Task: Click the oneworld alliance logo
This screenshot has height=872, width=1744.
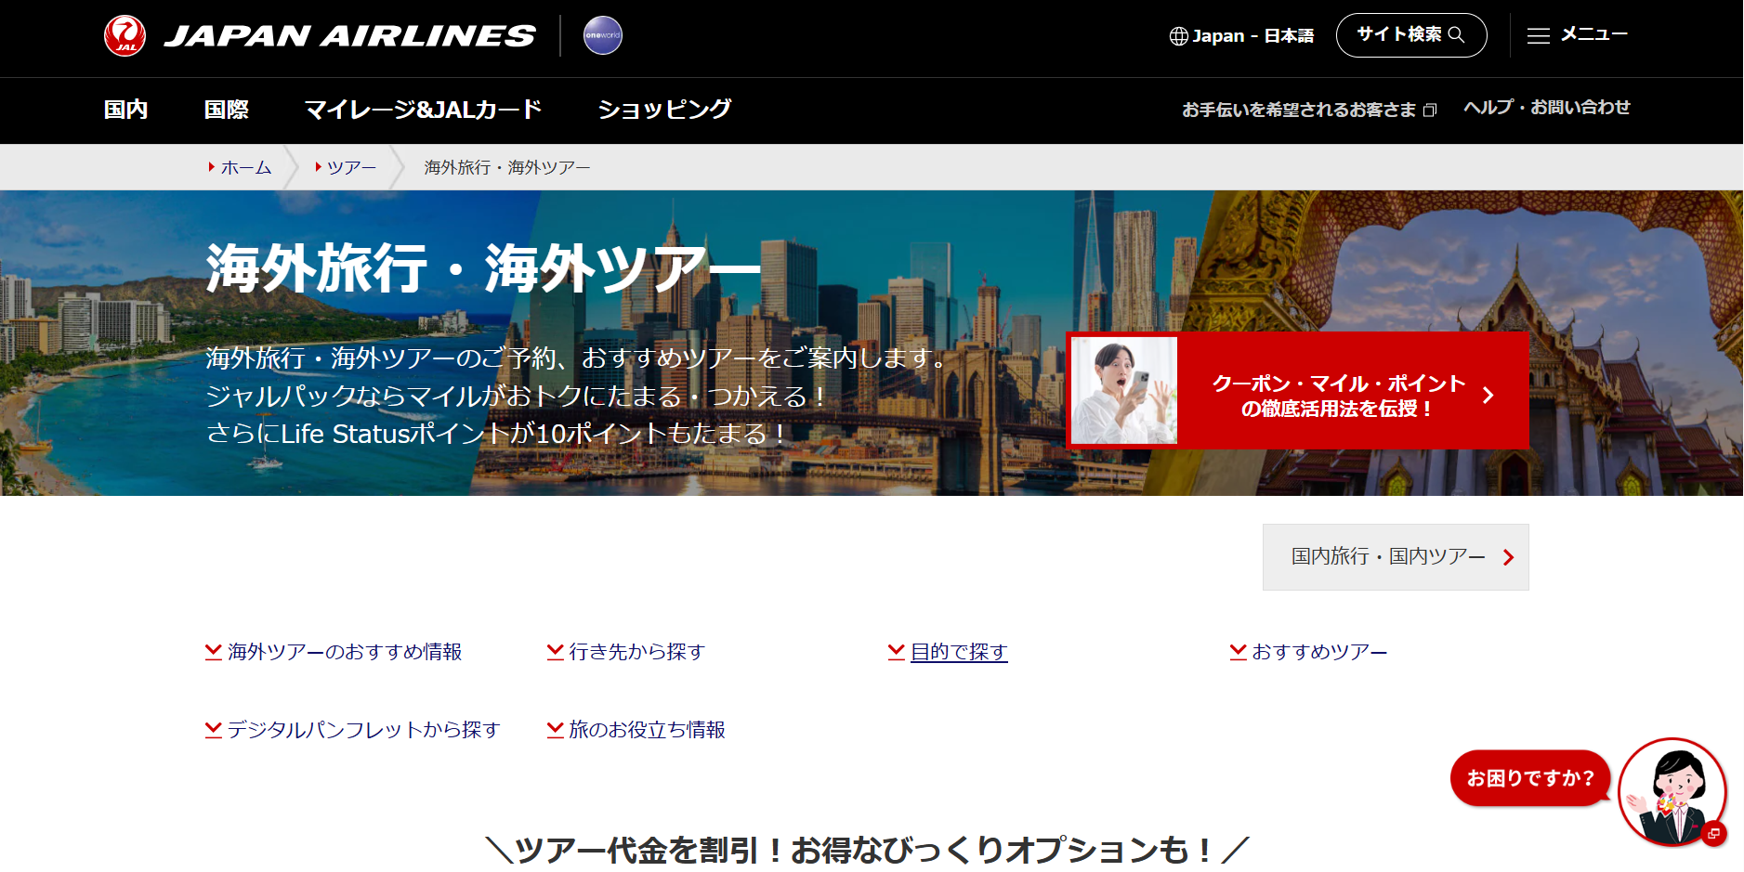Action: pyautogui.click(x=602, y=35)
